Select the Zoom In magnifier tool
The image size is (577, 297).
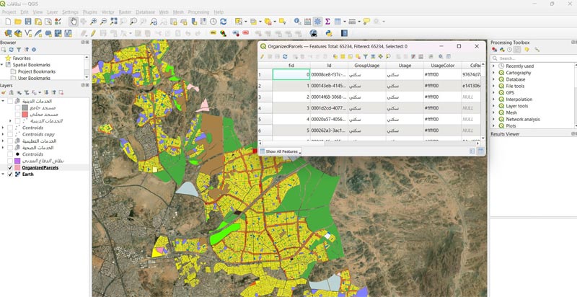(94, 22)
